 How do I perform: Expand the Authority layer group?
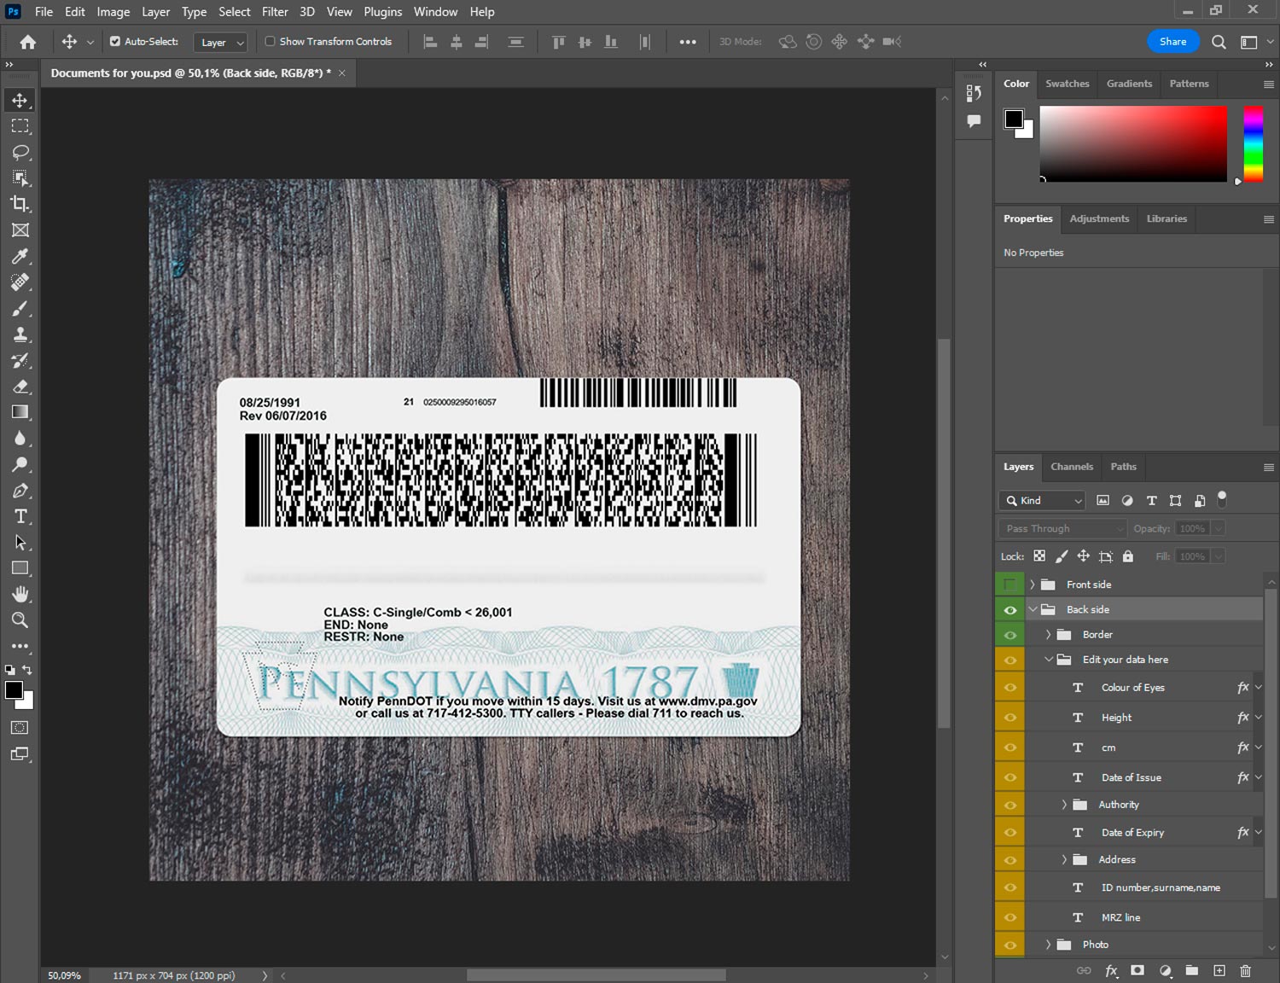click(1064, 805)
